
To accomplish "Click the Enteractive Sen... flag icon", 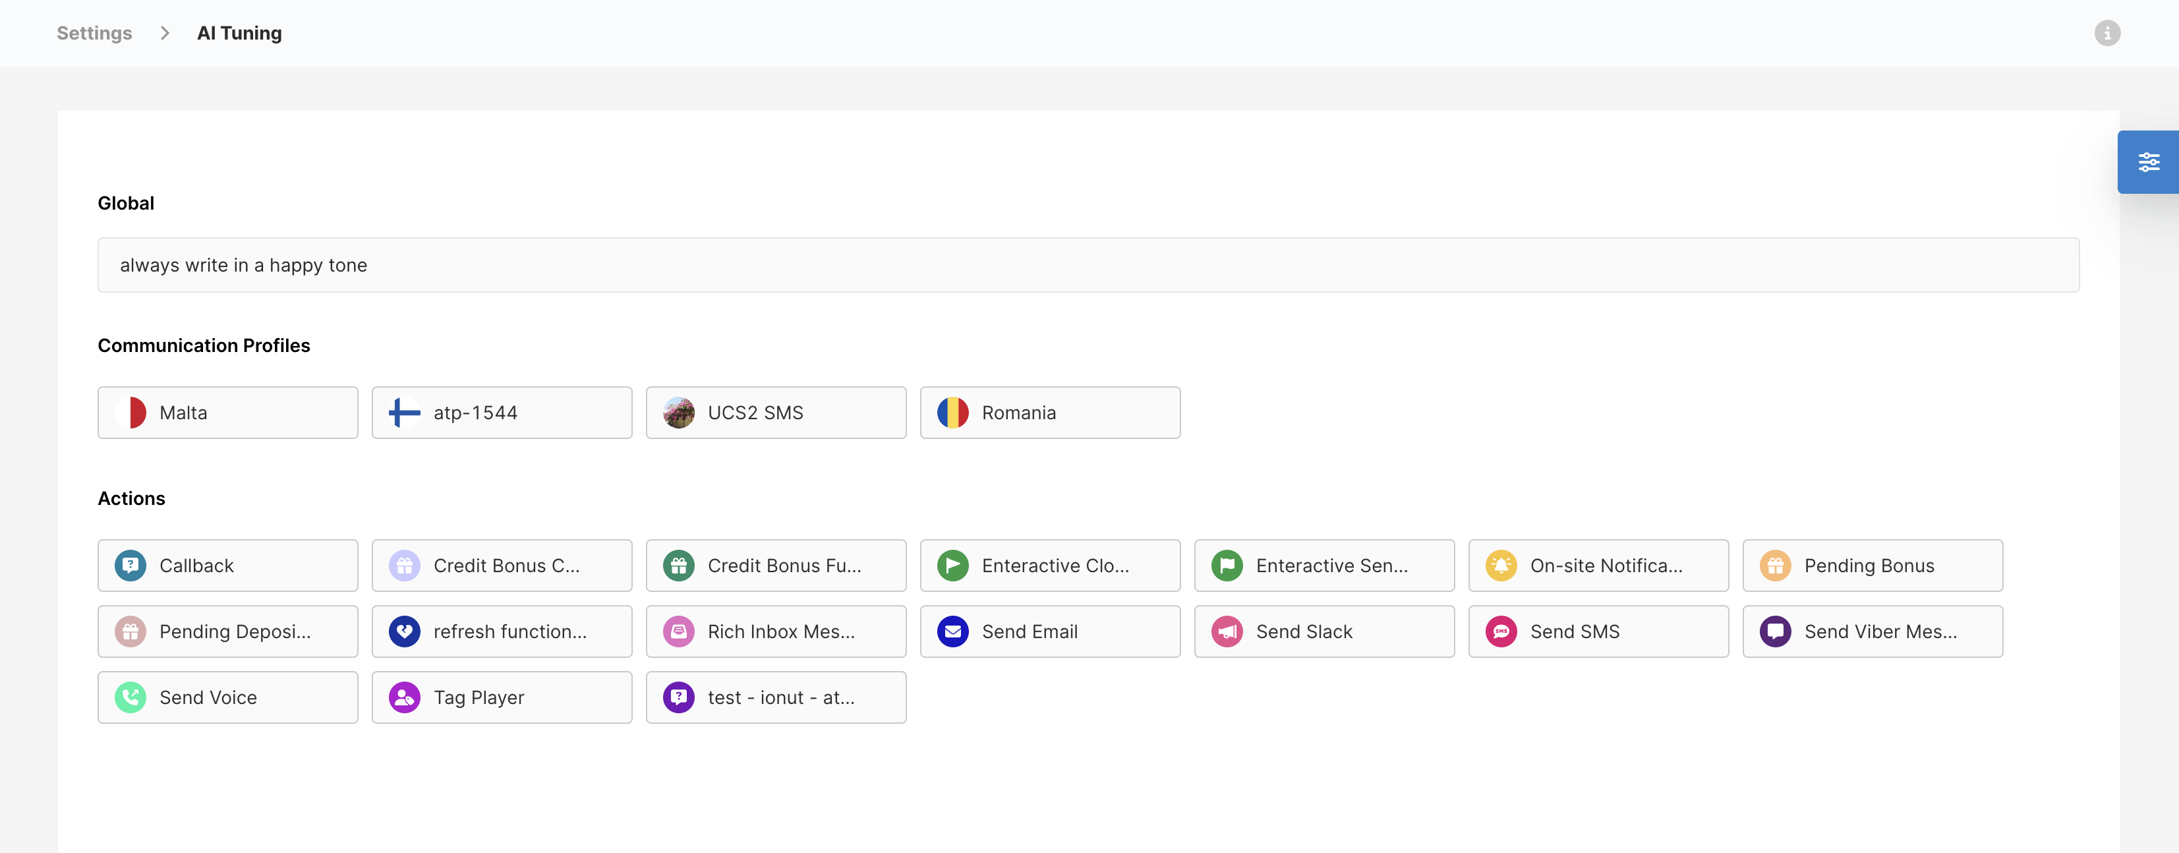I will pyautogui.click(x=1227, y=566).
